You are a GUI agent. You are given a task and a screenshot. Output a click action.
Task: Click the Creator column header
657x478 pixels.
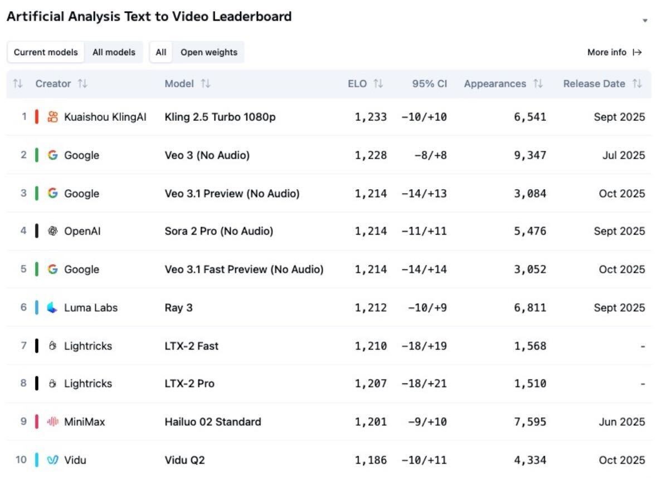[x=53, y=83]
